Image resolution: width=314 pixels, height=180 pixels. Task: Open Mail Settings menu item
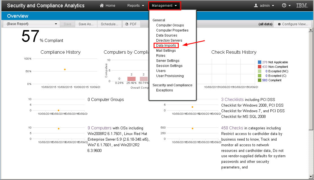(166, 51)
